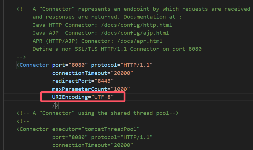Click the comment closing --> marker

click(x=21, y=57)
